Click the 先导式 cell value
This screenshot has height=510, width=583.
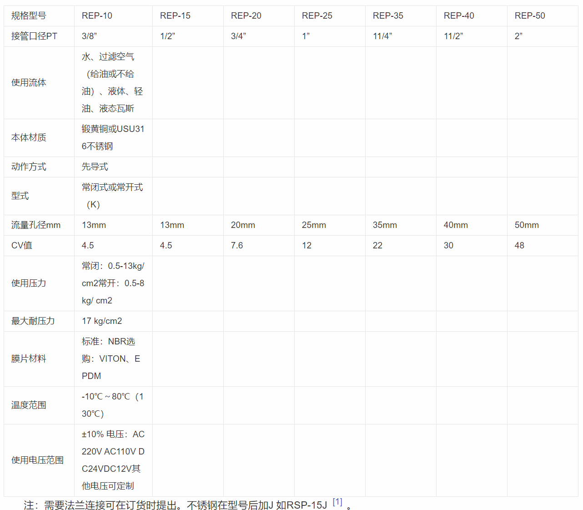pos(95,167)
